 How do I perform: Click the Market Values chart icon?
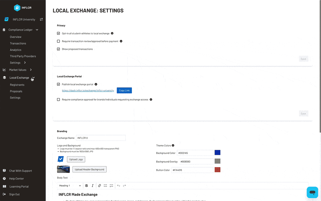tap(4, 70)
